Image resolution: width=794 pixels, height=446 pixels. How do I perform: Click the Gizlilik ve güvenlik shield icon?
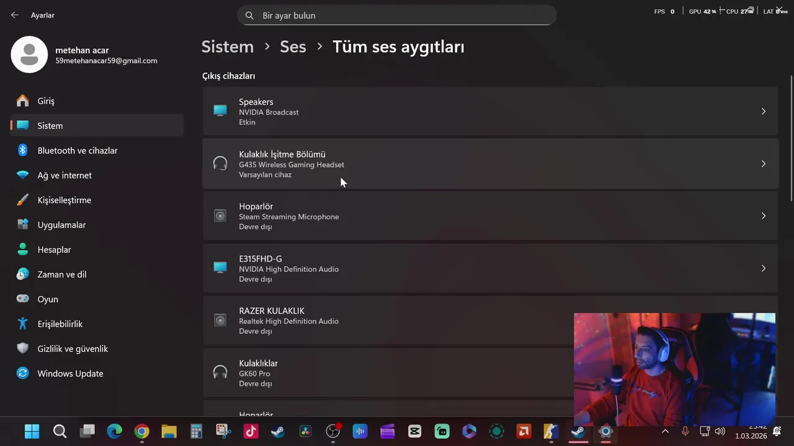point(23,349)
